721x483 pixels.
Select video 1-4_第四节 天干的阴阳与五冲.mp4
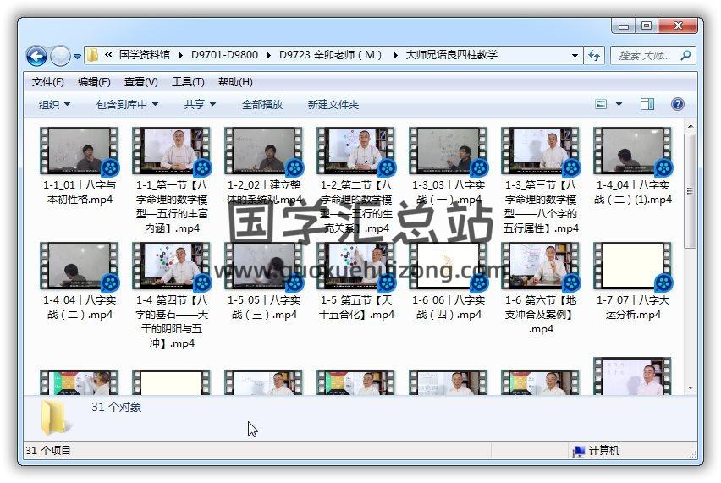(172, 295)
